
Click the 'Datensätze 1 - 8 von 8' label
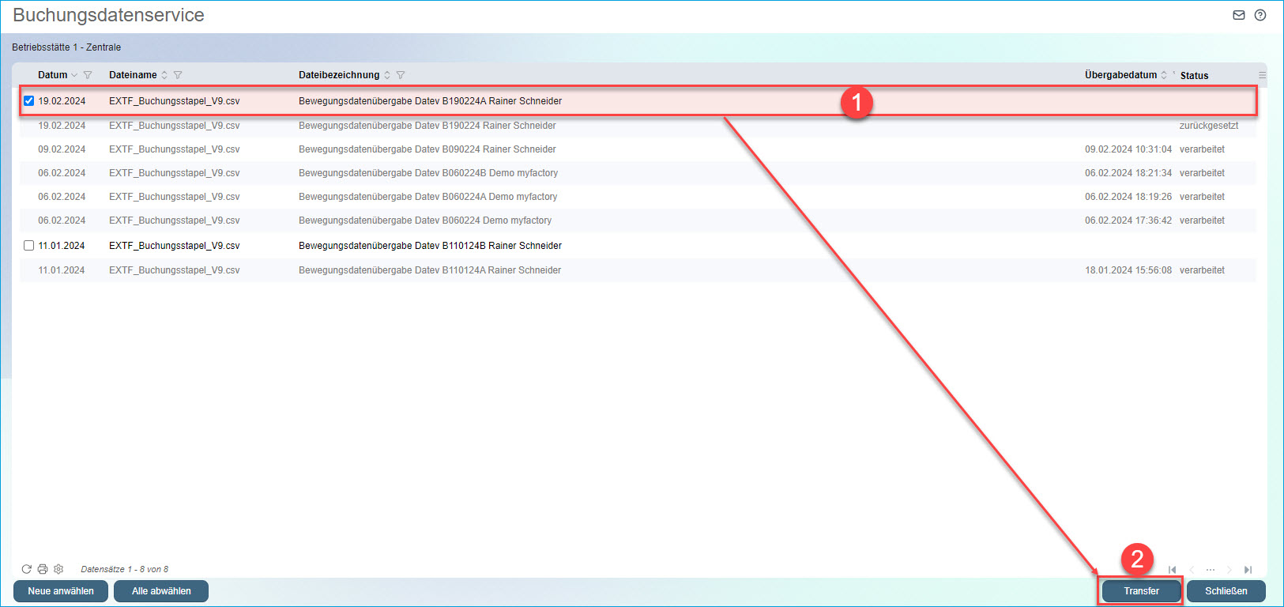(125, 569)
